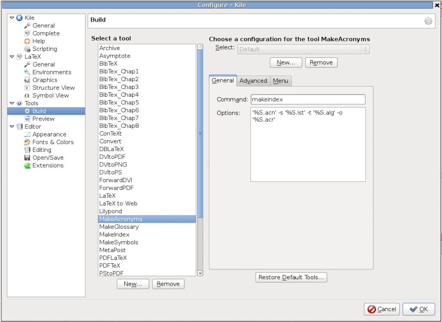
Task: Select MetaPost in the tool list
Action: point(147,250)
